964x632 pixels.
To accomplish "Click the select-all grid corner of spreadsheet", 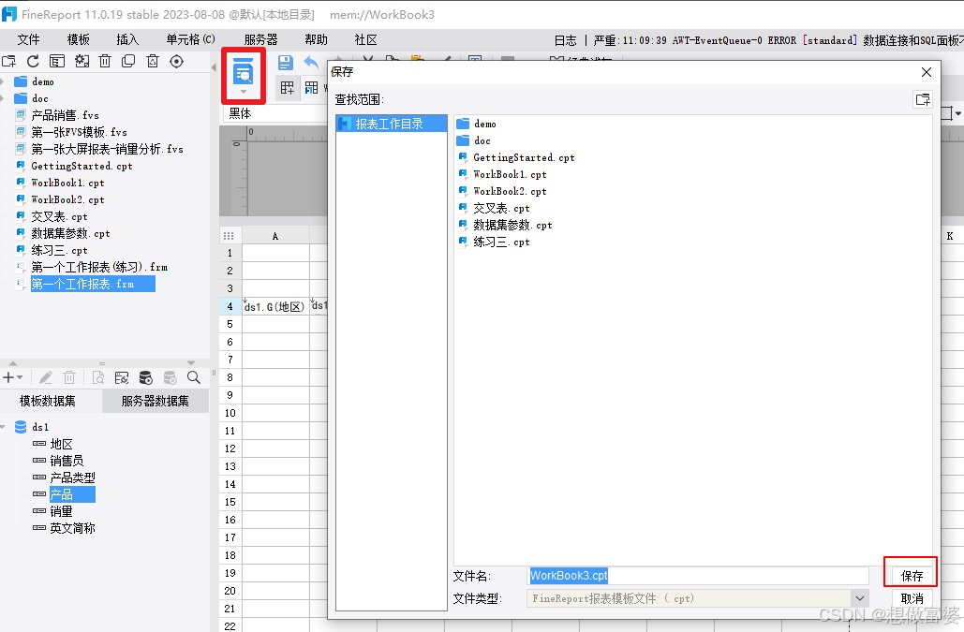I will point(230,236).
